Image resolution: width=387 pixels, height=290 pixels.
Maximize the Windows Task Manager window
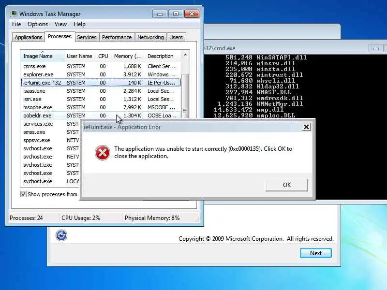(176, 14)
